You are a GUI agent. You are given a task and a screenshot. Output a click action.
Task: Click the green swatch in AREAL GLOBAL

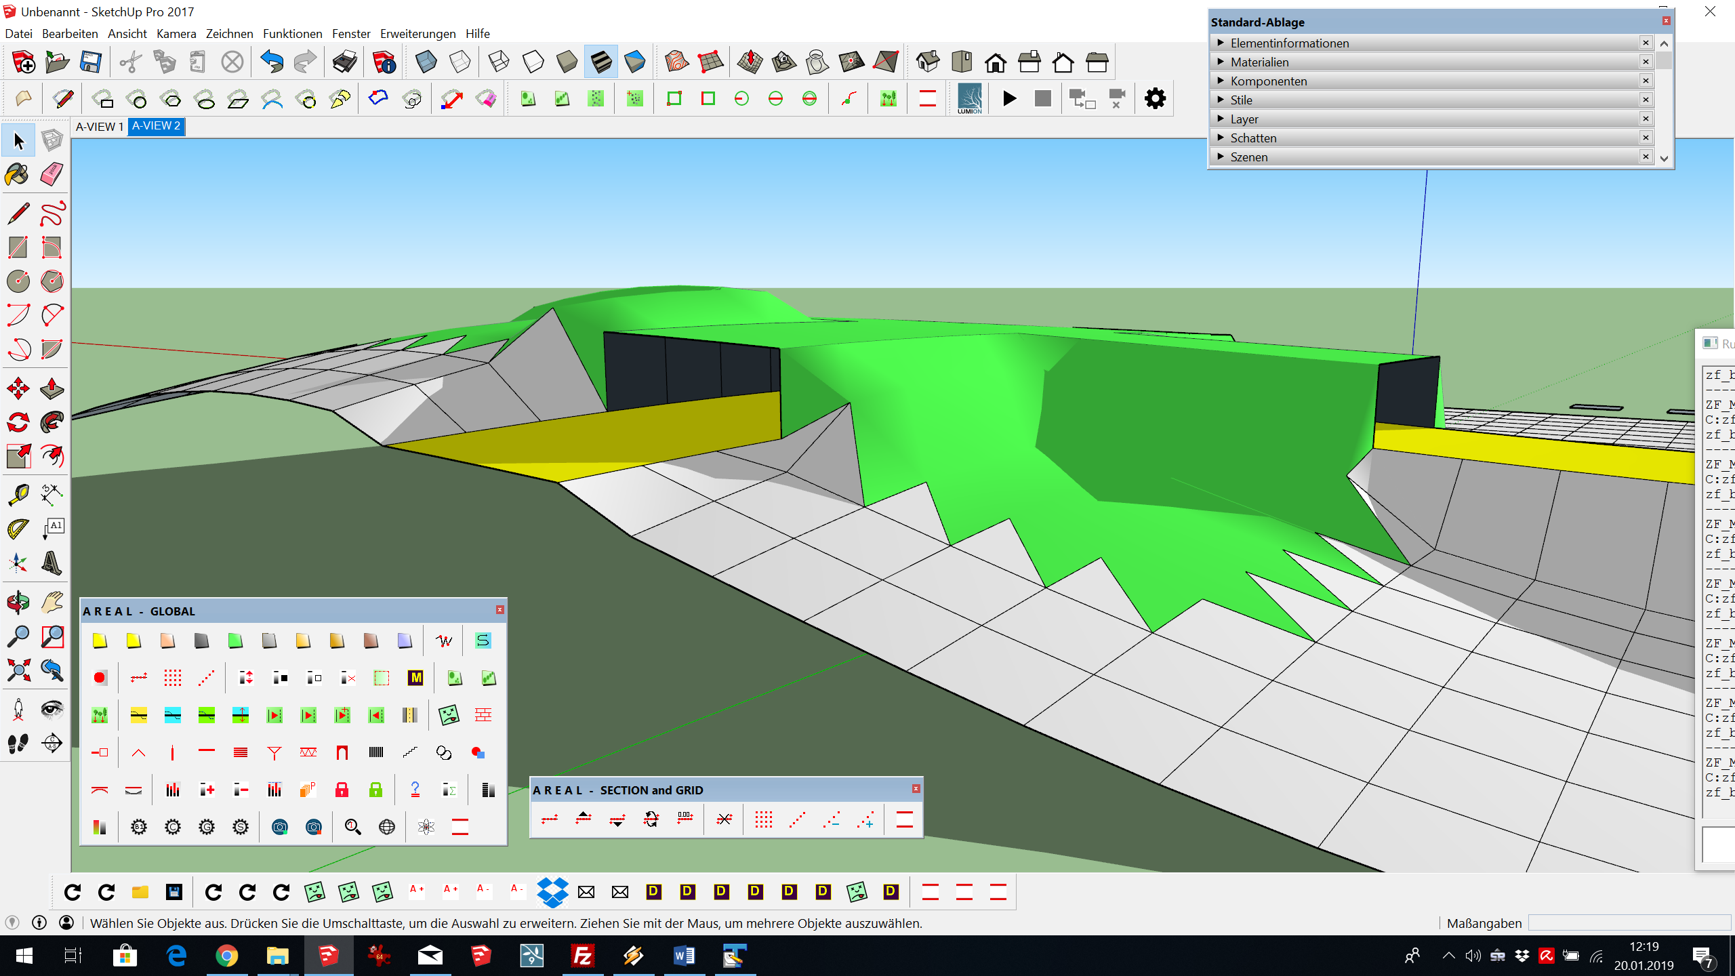(x=235, y=640)
